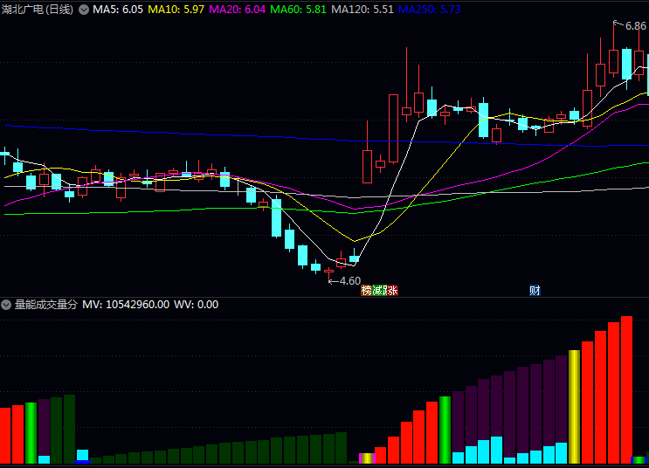The width and height of the screenshot is (649, 468).
Task: Click the 4.60 low price label
Action: pos(349,281)
